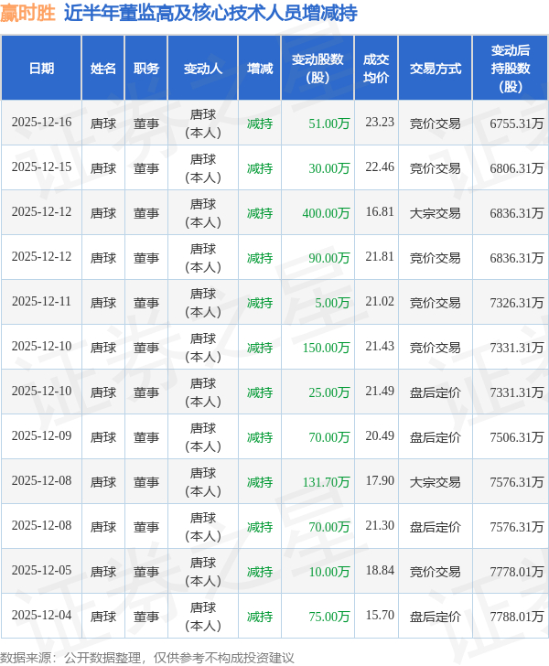Click the average price 18.84

pos(380,571)
